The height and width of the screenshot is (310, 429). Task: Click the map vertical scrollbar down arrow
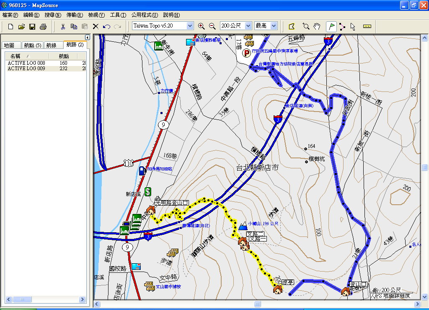[x=425, y=297]
